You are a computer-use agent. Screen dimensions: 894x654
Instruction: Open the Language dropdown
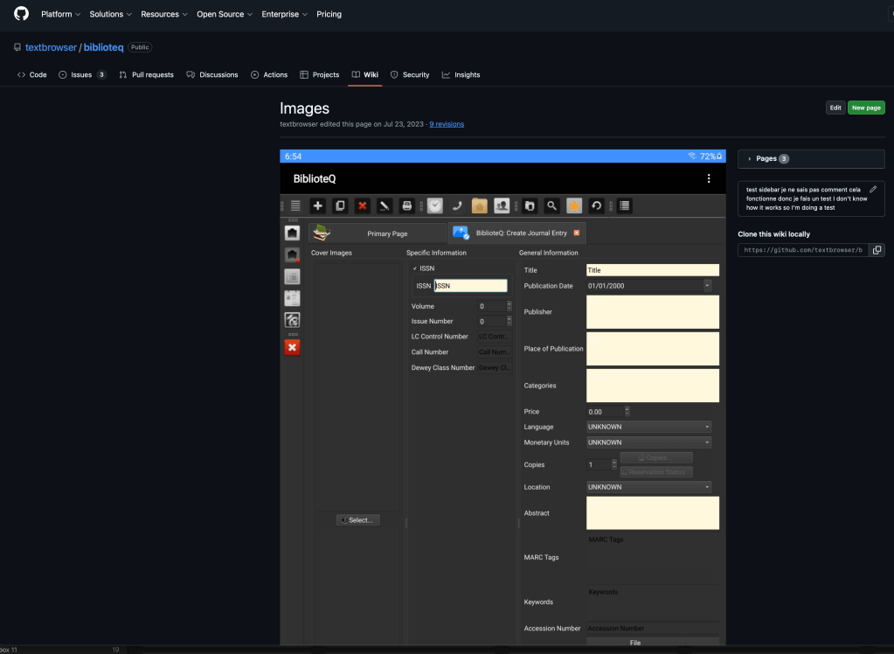tap(648, 427)
